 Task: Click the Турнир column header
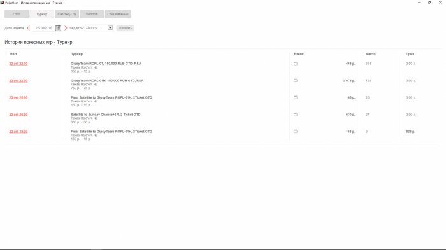[77, 54]
